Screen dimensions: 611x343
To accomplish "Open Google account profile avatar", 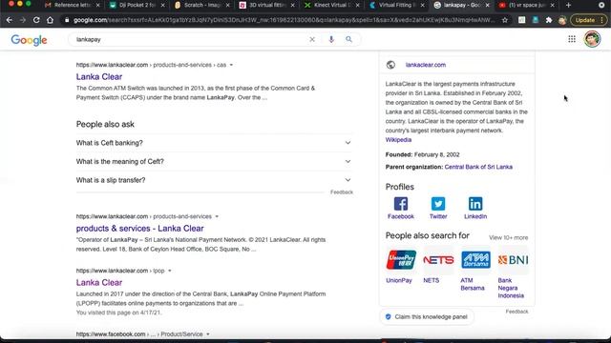I will pos(592,39).
